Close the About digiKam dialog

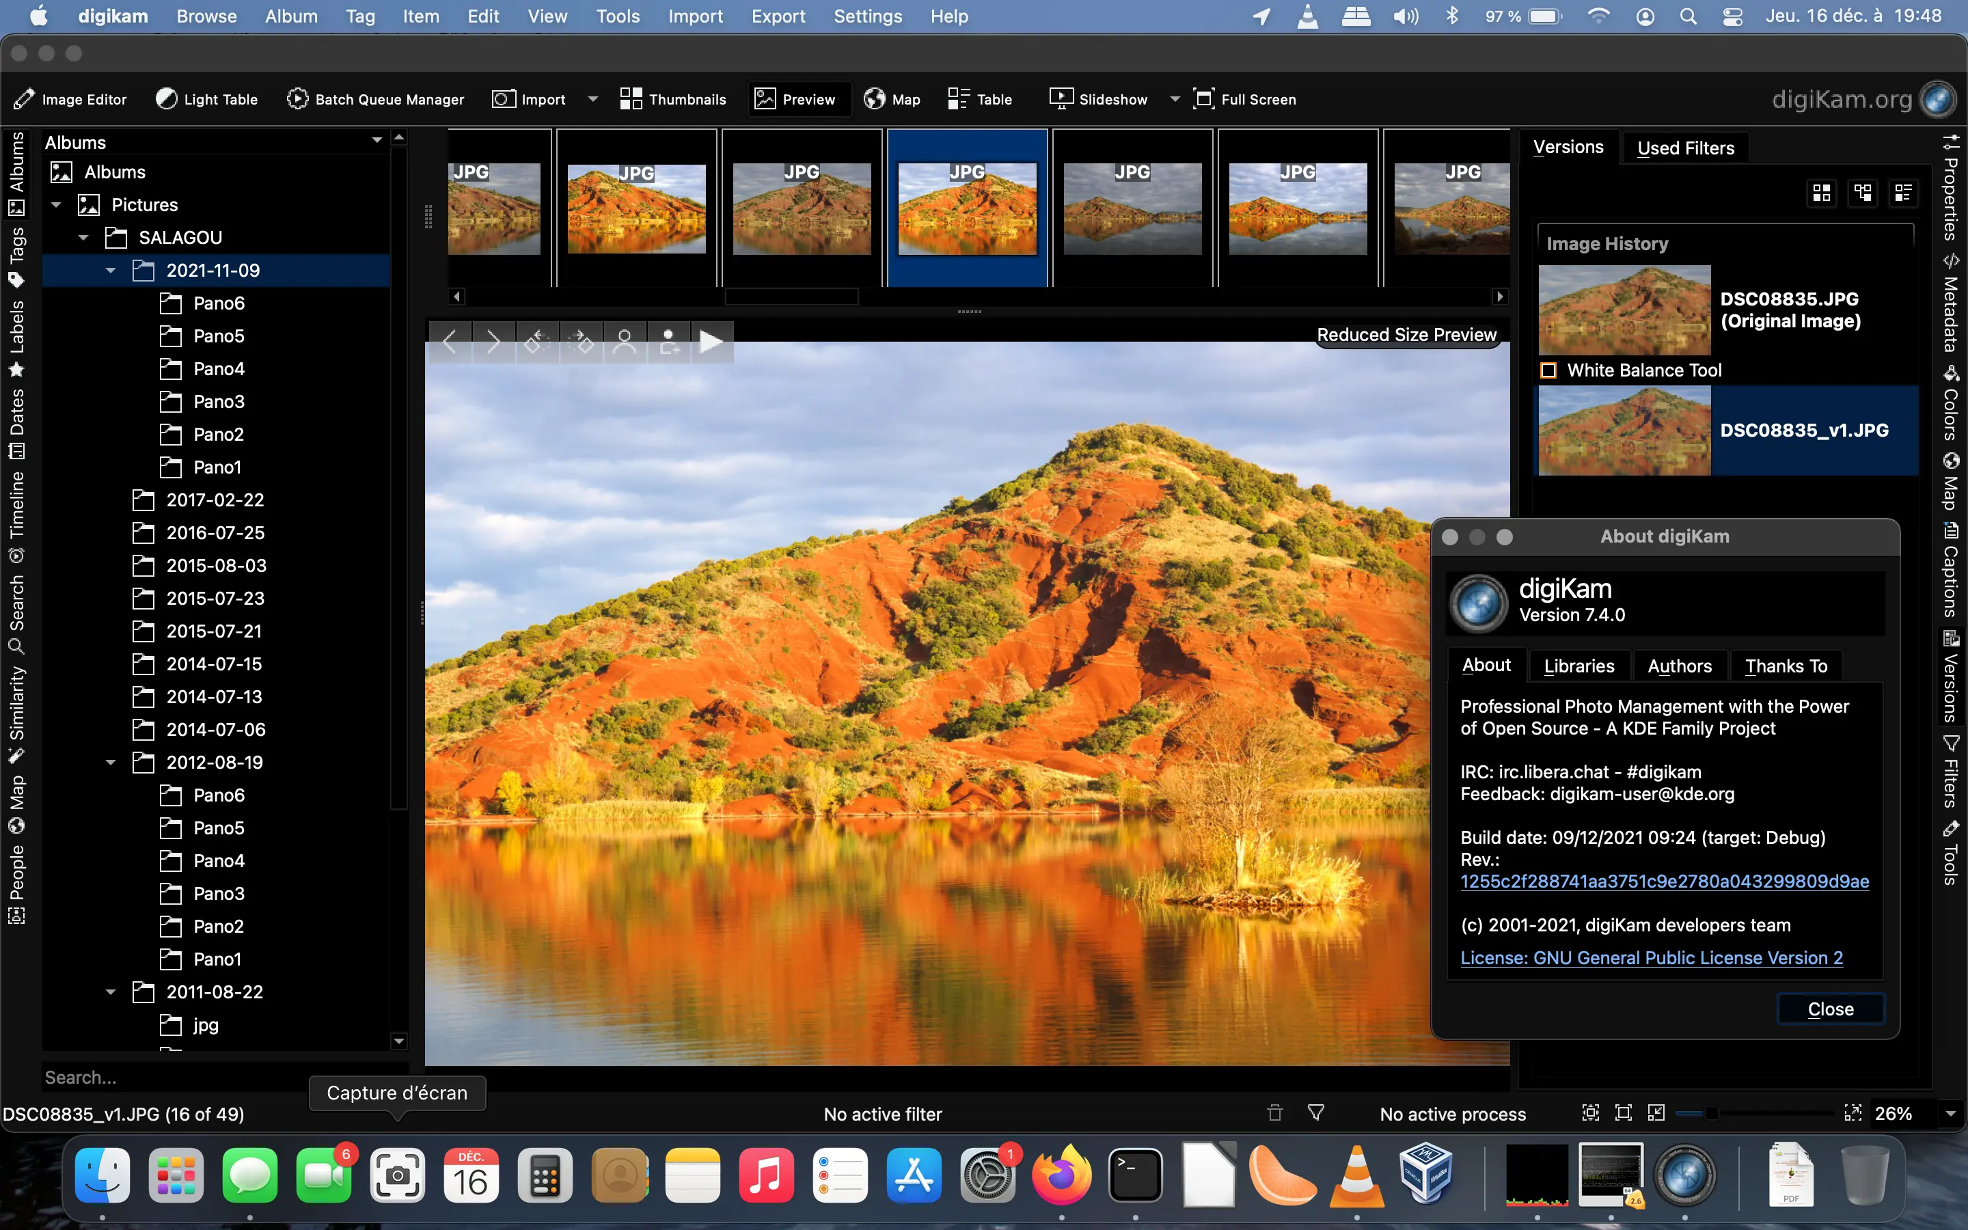coord(1830,1008)
